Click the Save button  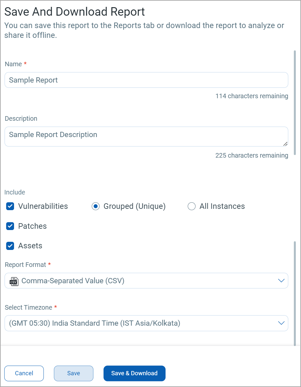click(73, 373)
